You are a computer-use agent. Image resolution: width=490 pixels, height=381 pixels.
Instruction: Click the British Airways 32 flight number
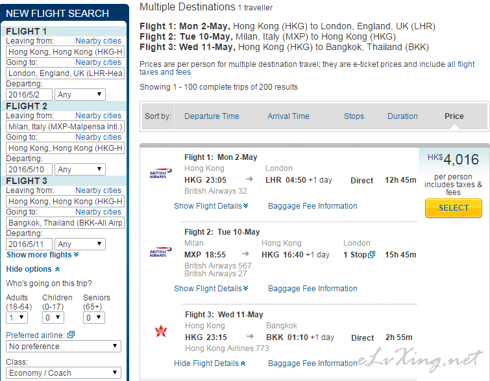[215, 191]
